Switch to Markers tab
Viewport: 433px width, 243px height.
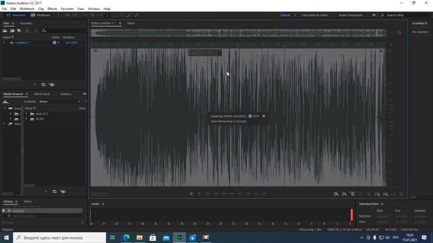tap(66, 94)
